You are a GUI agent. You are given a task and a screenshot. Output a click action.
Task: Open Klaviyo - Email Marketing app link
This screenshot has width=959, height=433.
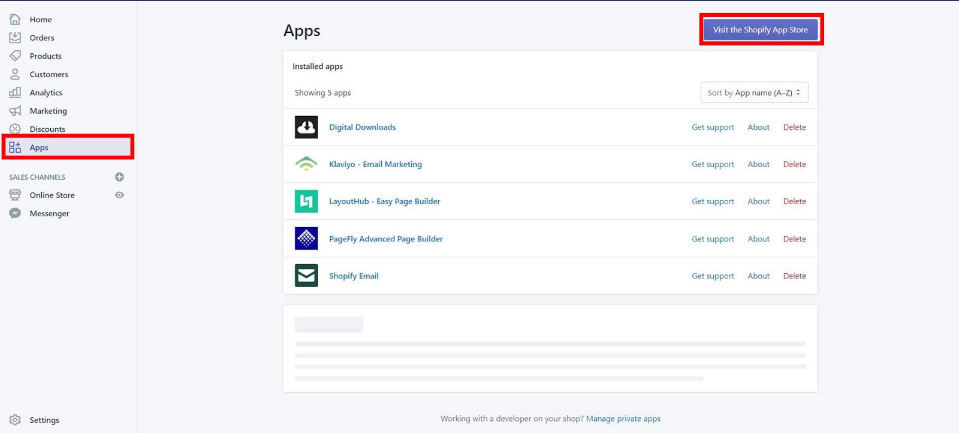tap(375, 164)
